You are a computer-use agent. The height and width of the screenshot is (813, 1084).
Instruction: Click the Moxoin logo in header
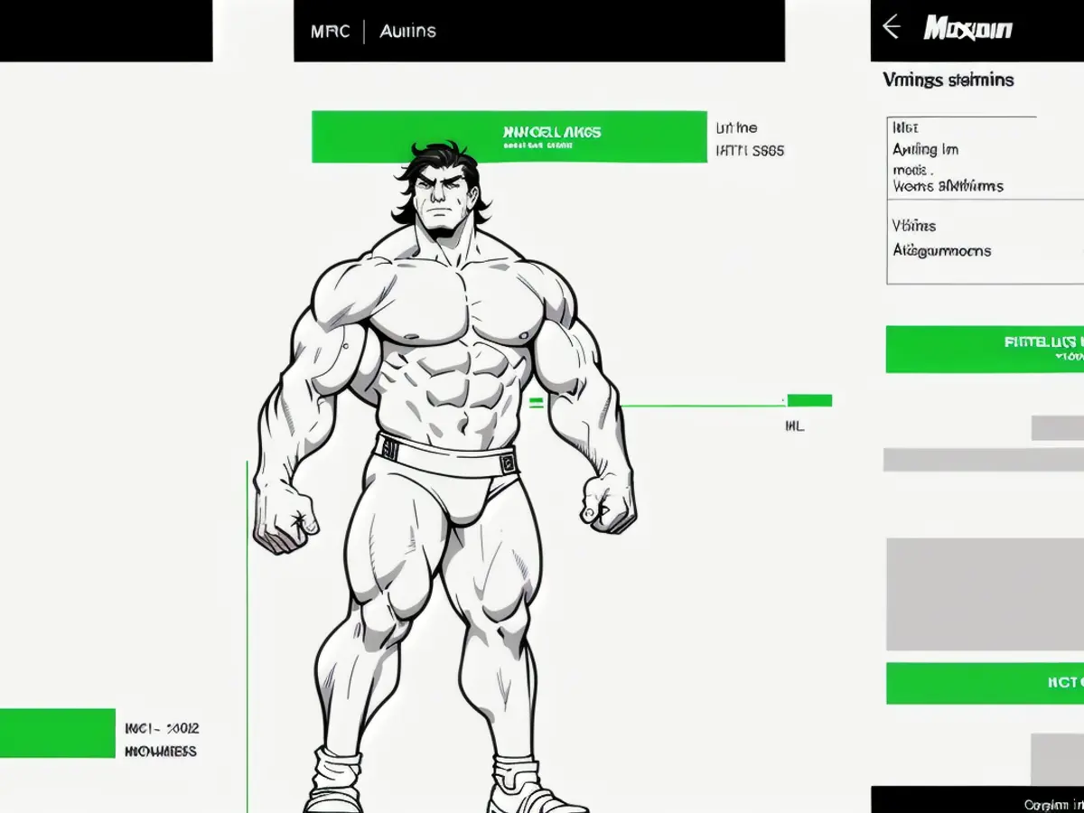pos(967,29)
